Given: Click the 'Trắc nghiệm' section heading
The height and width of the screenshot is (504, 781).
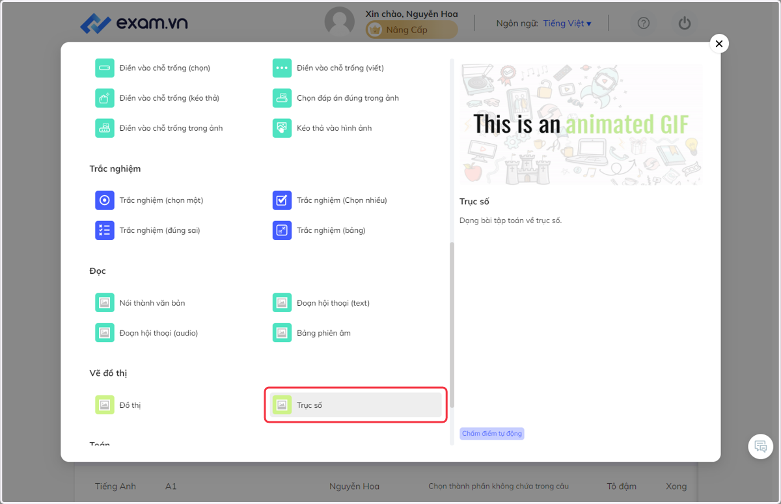Looking at the screenshot, I should [x=115, y=168].
